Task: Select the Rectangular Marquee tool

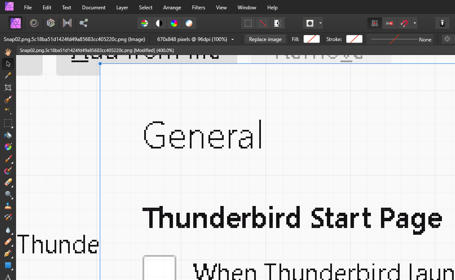Action: click(x=8, y=124)
